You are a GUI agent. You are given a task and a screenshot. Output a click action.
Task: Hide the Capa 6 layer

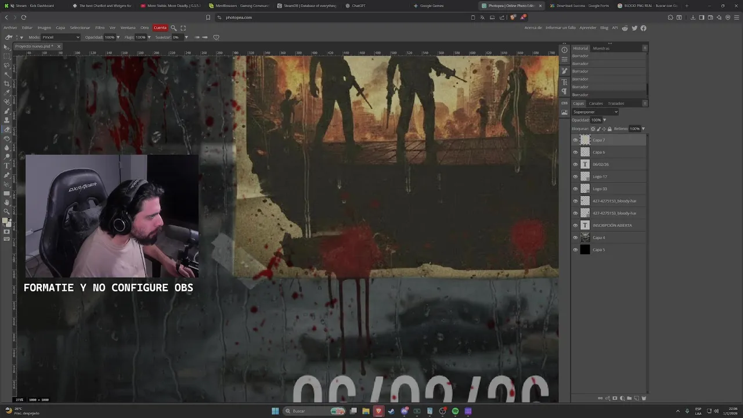pyautogui.click(x=575, y=152)
